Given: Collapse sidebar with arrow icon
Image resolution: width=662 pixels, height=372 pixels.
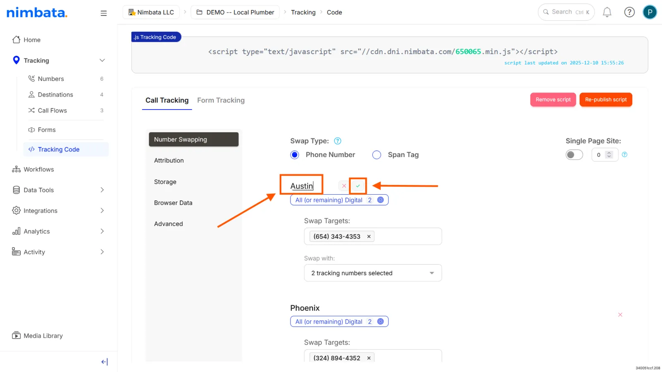Looking at the screenshot, I should (104, 362).
